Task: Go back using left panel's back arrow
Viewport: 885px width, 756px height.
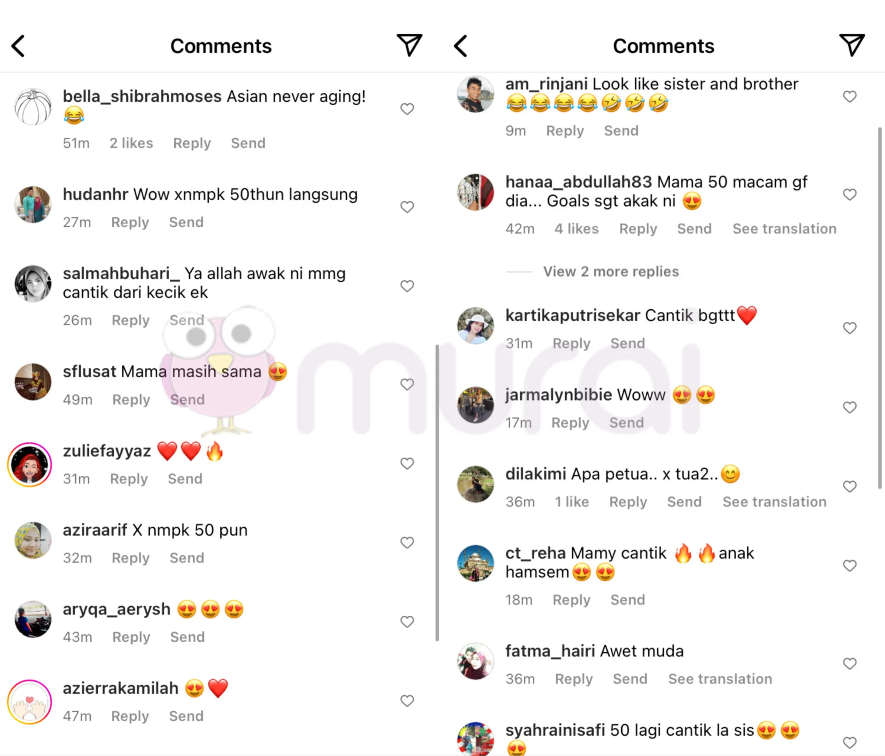Action: point(18,46)
